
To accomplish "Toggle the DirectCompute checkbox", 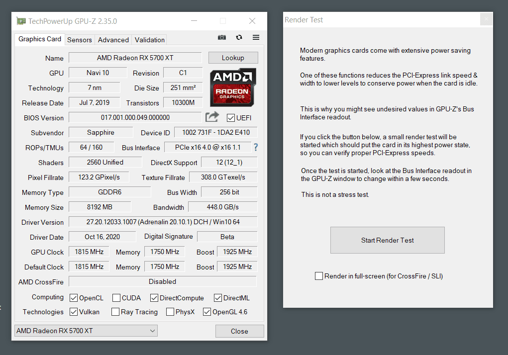I will coord(154,298).
